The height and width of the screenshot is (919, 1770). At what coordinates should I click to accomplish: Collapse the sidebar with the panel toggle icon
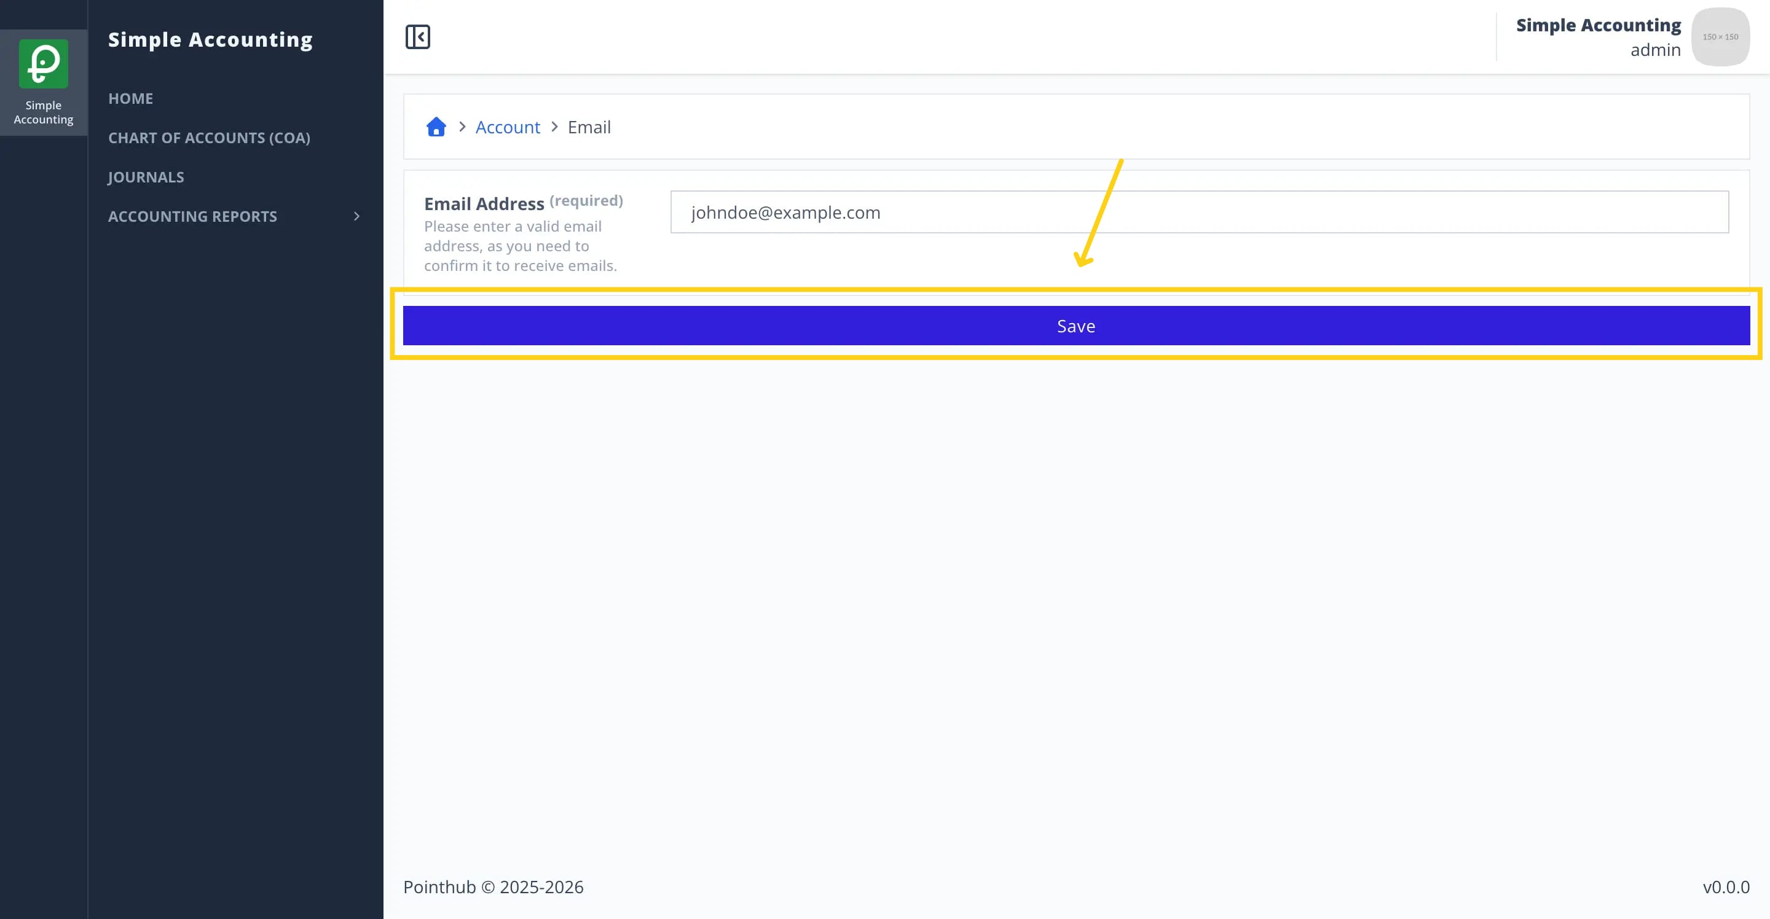click(x=418, y=37)
